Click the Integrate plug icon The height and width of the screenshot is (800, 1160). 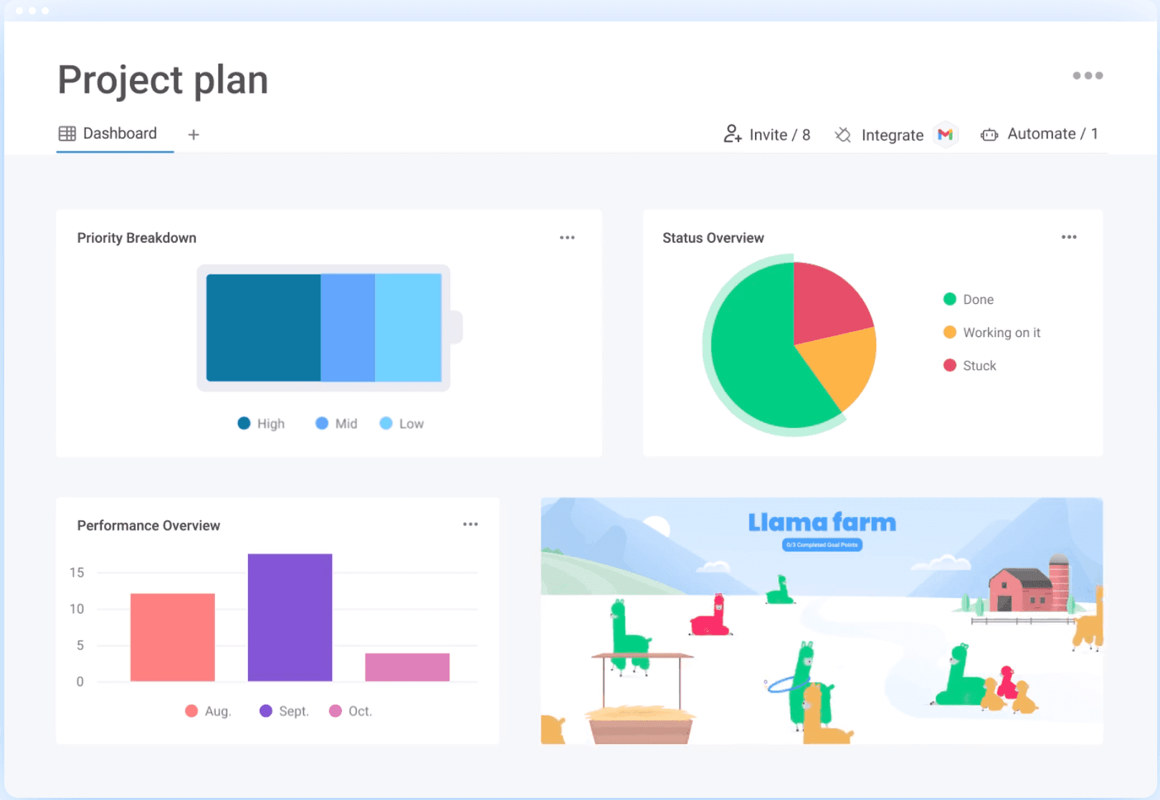coord(843,135)
